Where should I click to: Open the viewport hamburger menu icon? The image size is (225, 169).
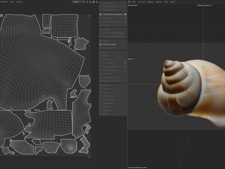(129, 2)
